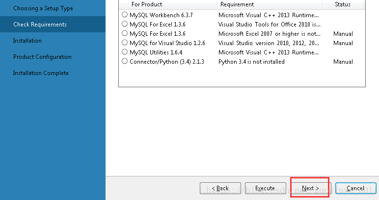Select the Excel 2007 requirement row radio
379x200 pixels.
pyautogui.click(x=125, y=33)
